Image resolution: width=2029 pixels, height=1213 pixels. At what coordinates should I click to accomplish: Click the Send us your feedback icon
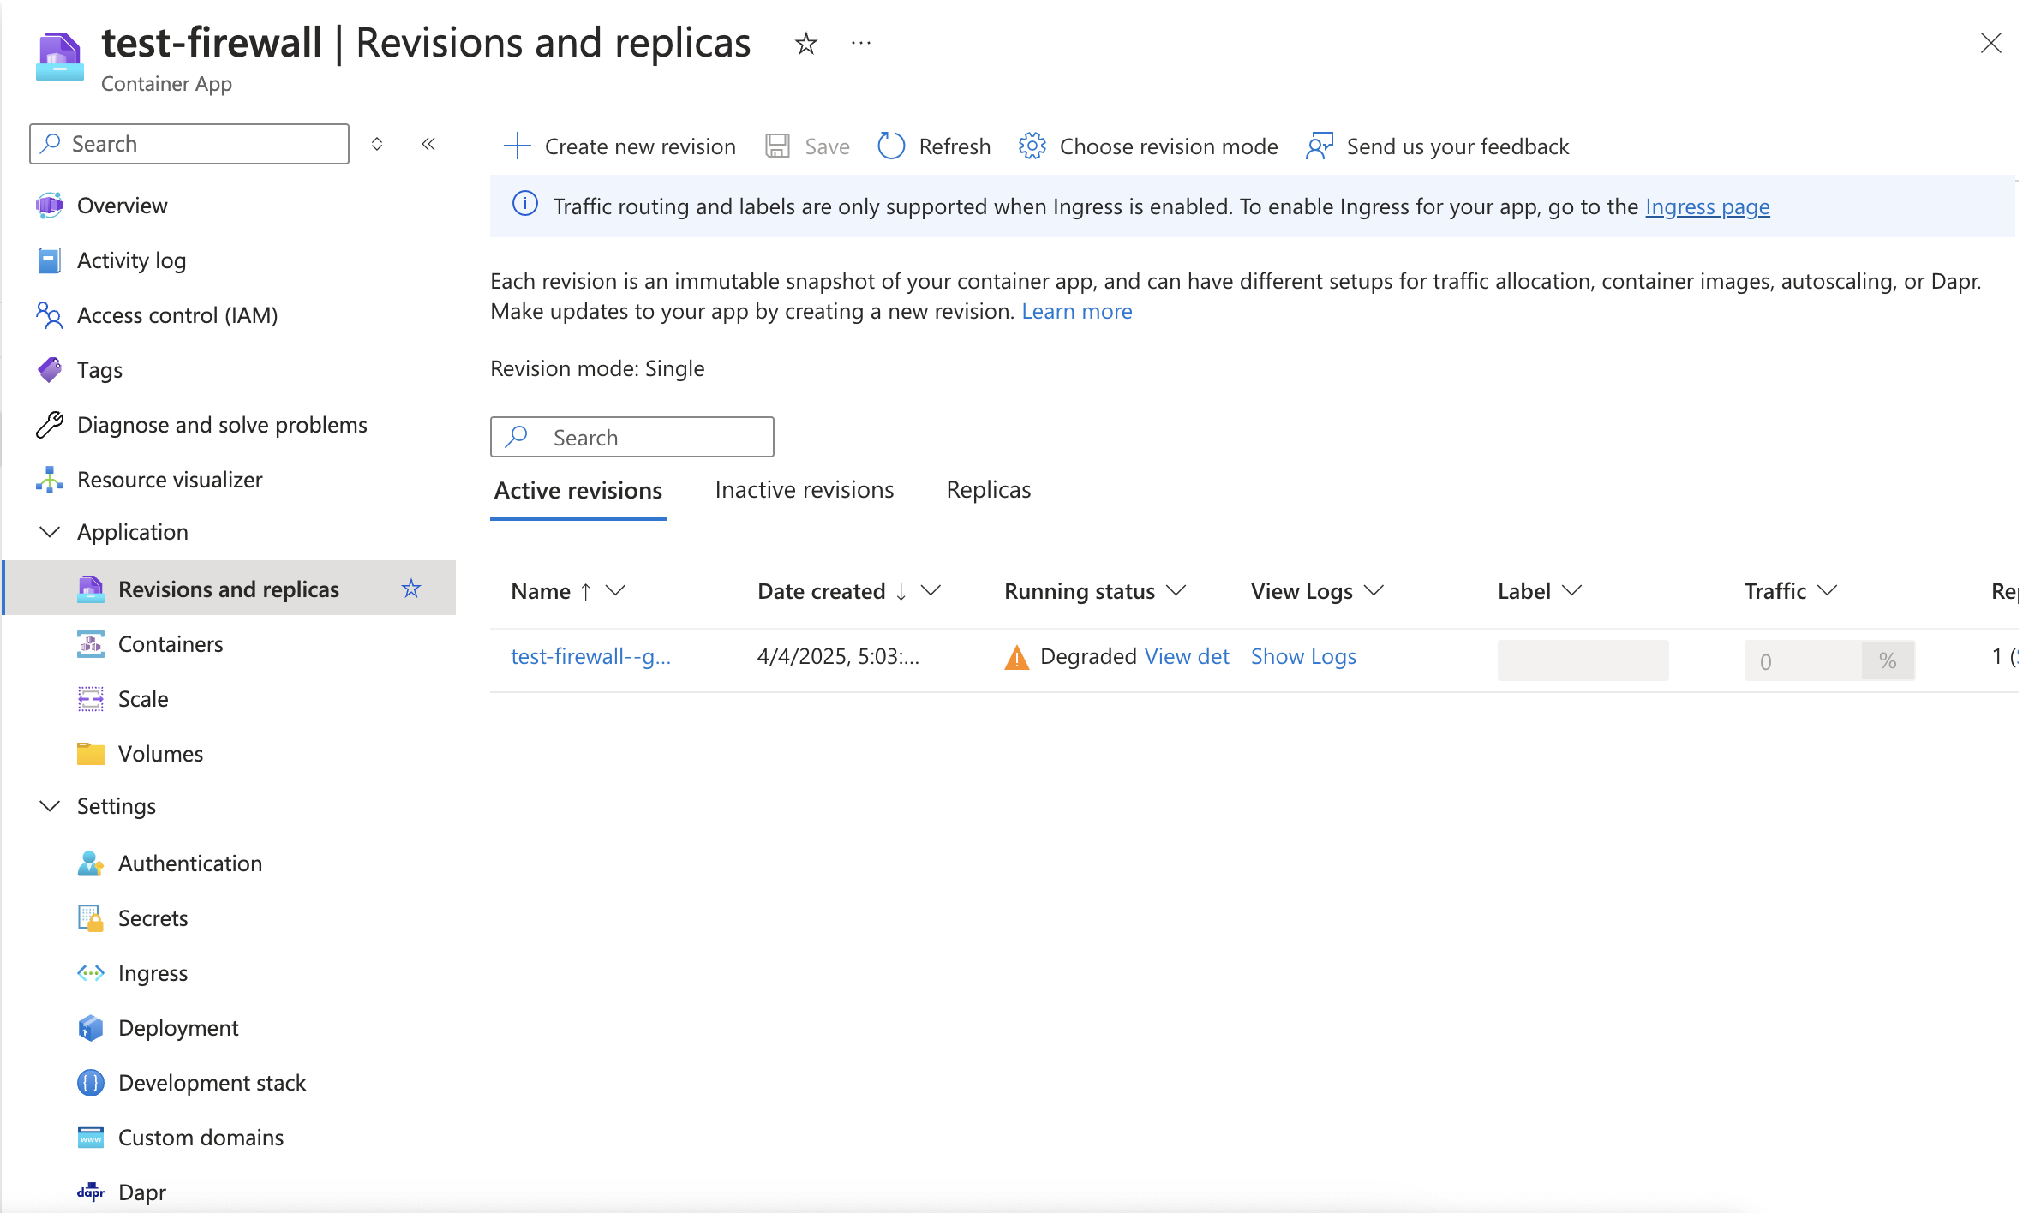pos(1319,146)
